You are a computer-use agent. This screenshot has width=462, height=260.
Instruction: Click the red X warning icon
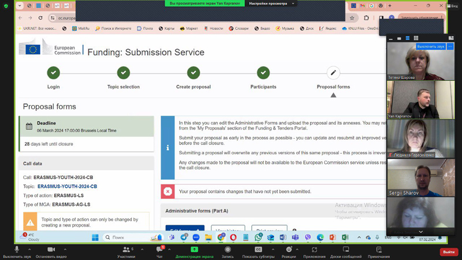(x=167, y=192)
